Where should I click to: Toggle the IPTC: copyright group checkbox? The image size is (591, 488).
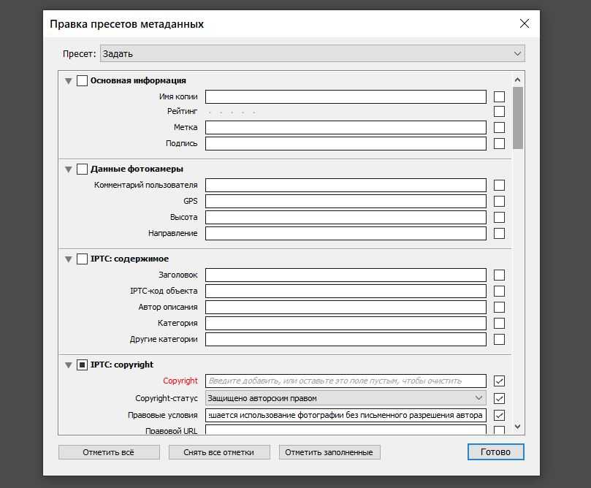82,365
